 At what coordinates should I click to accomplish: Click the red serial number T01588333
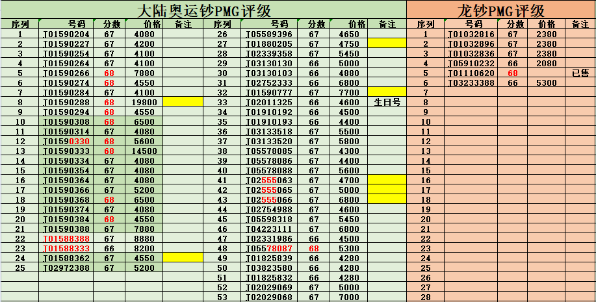66,249
